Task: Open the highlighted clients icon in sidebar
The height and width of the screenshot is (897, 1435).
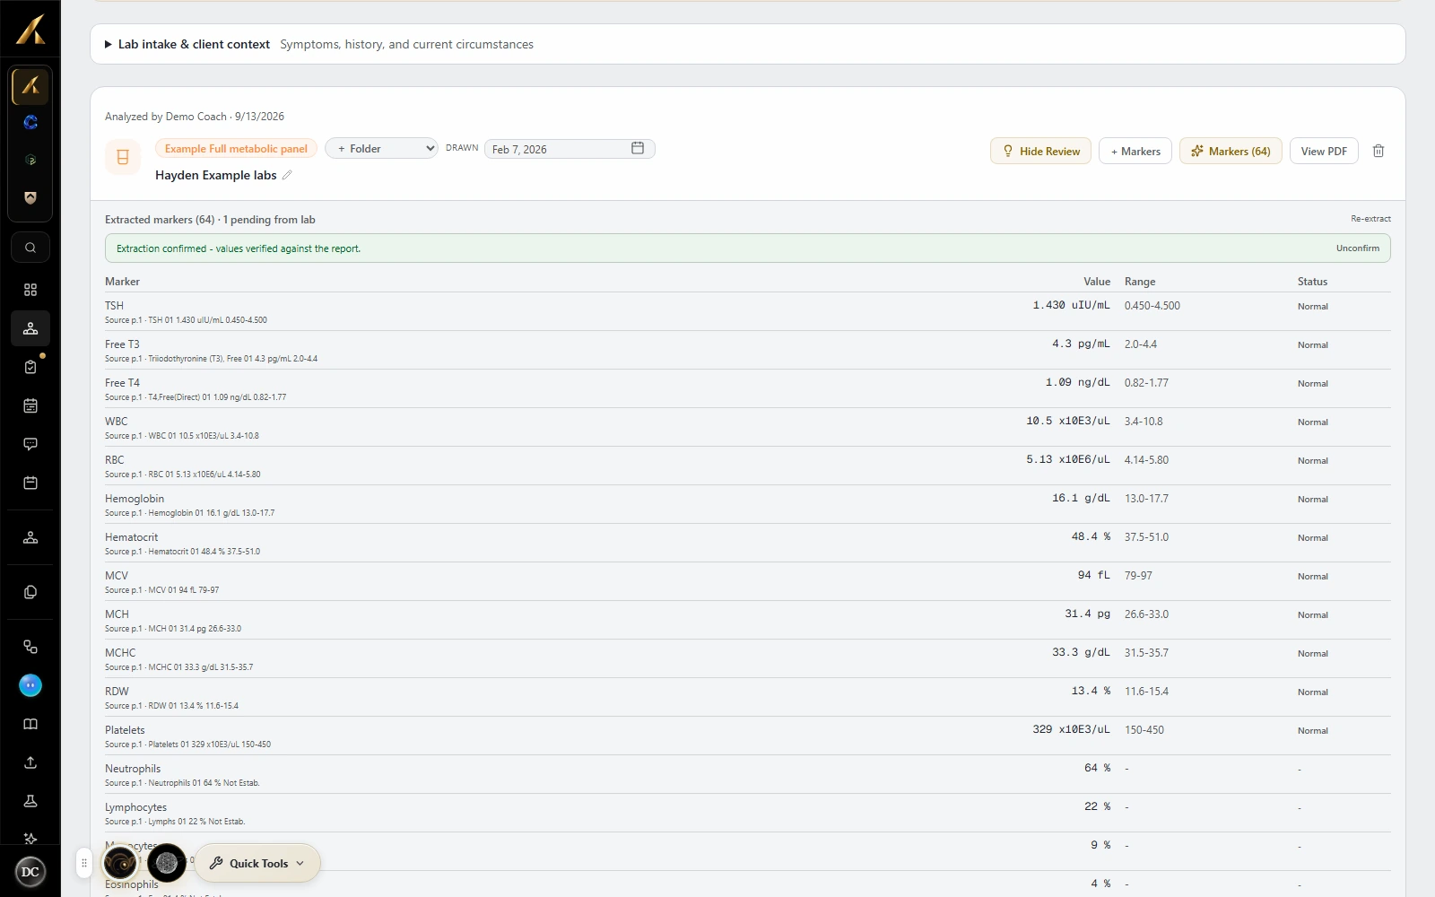Action: click(x=30, y=328)
